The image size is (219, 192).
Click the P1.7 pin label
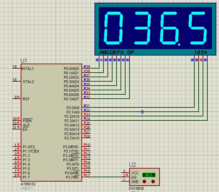26,177
